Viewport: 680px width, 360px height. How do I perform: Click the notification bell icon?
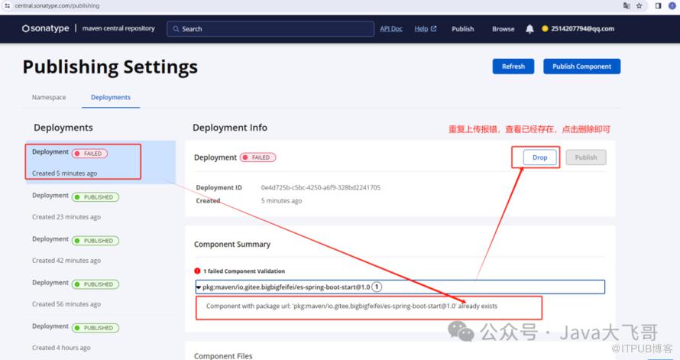point(529,28)
